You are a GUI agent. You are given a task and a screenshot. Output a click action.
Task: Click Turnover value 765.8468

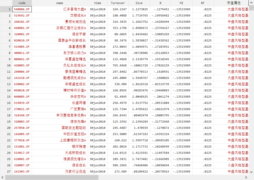point(118,65)
